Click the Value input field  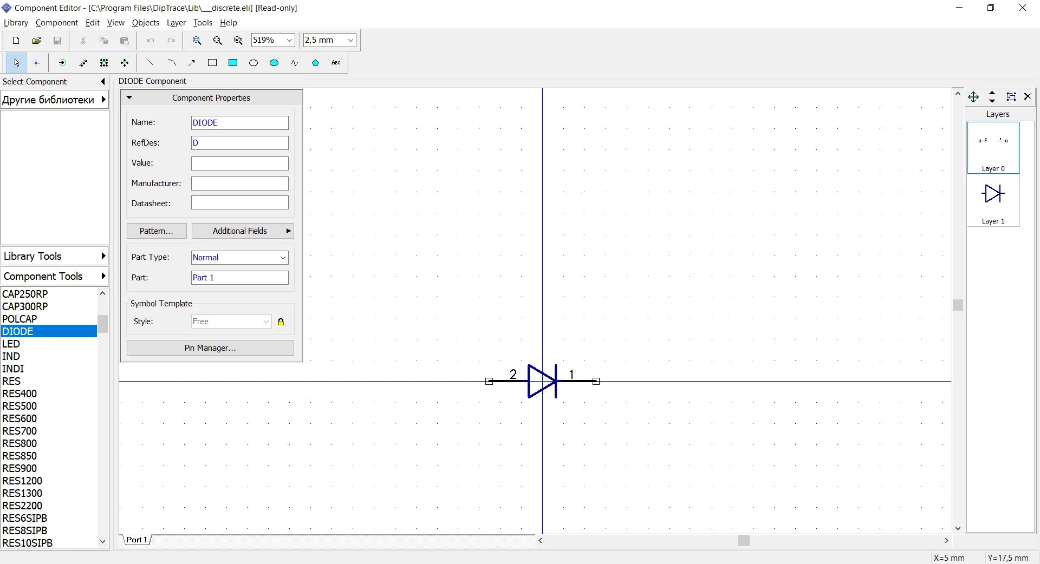[x=239, y=163]
